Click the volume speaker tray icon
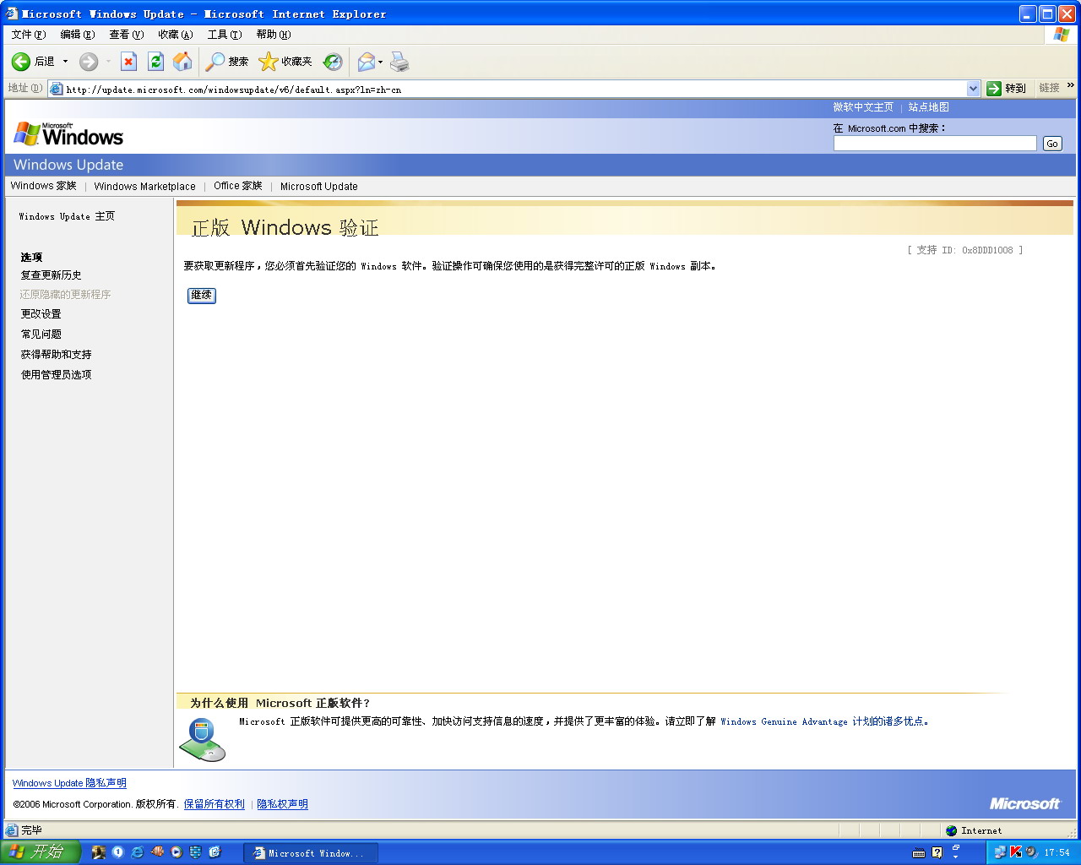This screenshot has width=1081, height=865. click(x=1031, y=852)
